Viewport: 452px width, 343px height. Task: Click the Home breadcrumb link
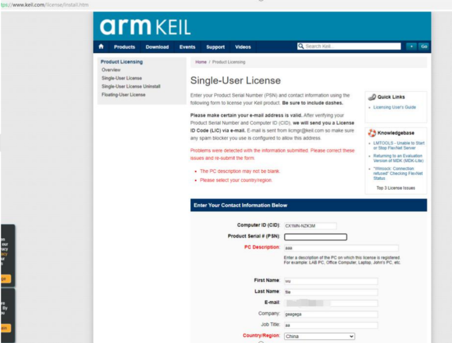pyautogui.click(x=201, y=62)
